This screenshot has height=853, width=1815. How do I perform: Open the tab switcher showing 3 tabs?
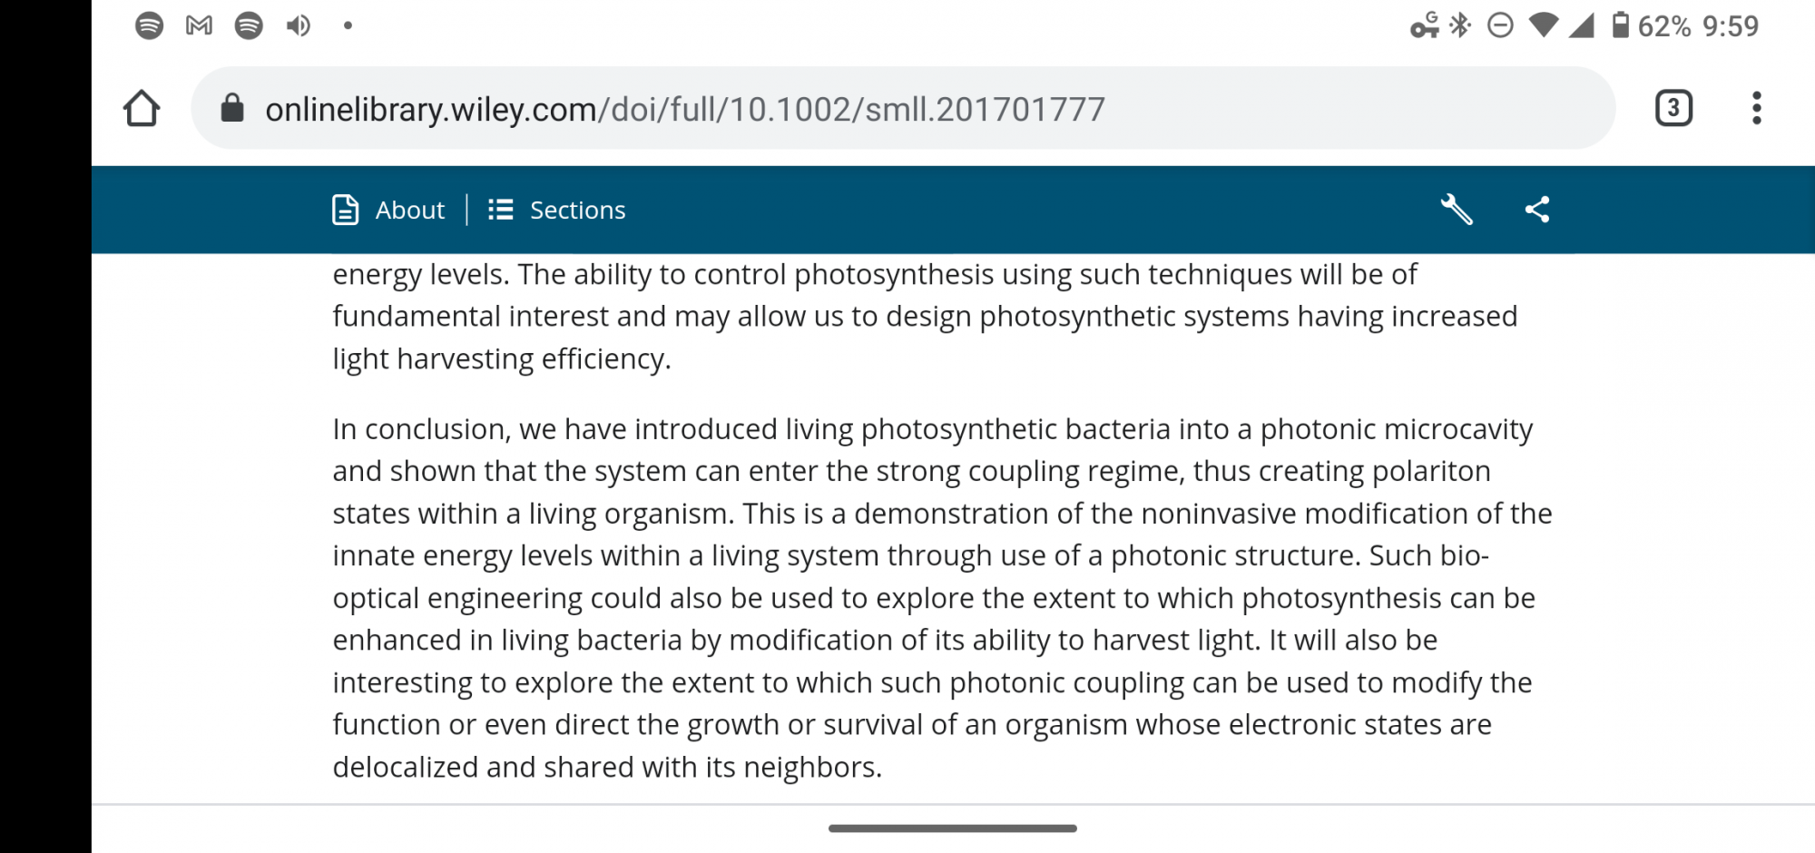click(1673, 108)
